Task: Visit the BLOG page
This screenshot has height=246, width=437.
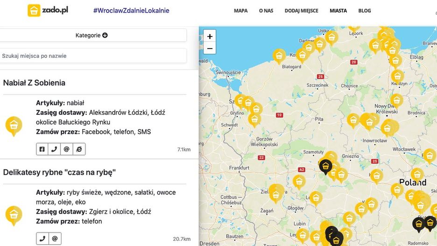Action: point(365,11)
